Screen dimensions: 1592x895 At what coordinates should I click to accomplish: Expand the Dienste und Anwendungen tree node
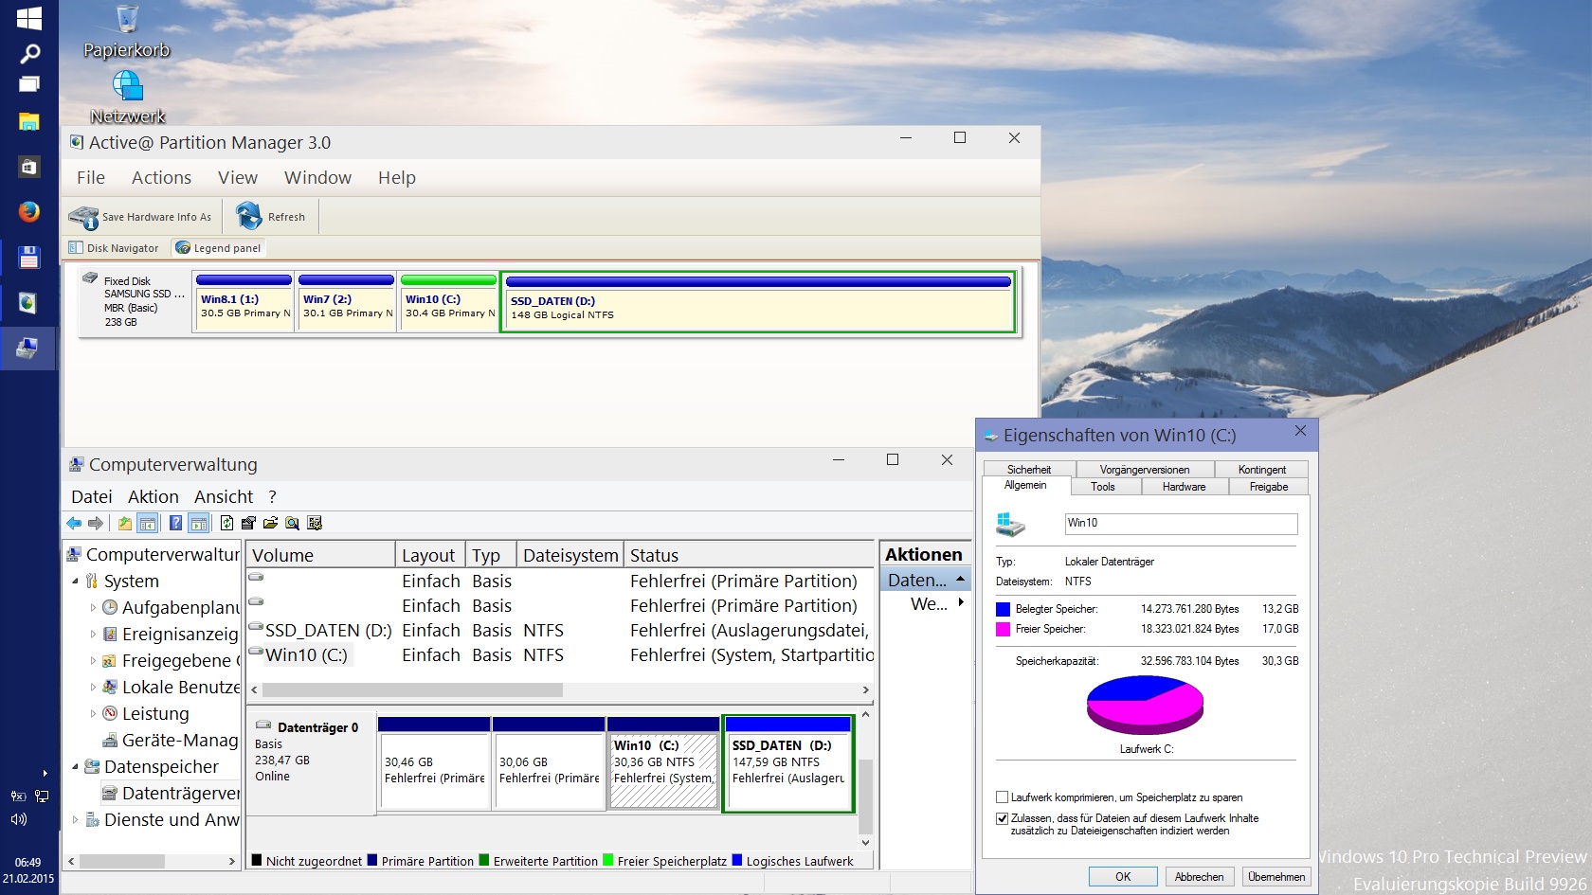pos(76,819)
